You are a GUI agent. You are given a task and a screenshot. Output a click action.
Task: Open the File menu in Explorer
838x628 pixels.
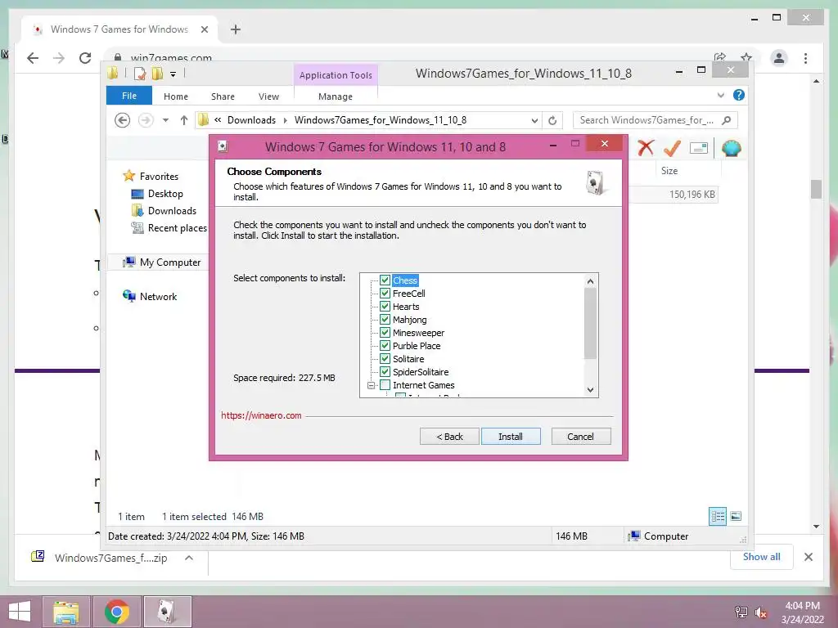(x=128, y=96)
